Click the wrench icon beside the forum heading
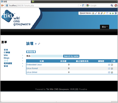This screenshot has width=118, height=103. click(39, 44)
